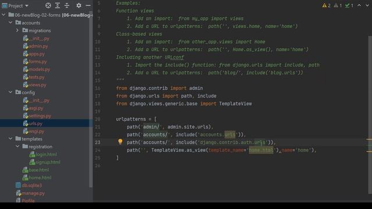Open asgi.py in config
Image resolution: width=372 pixels, height=209 pixels.
point(36,108)
